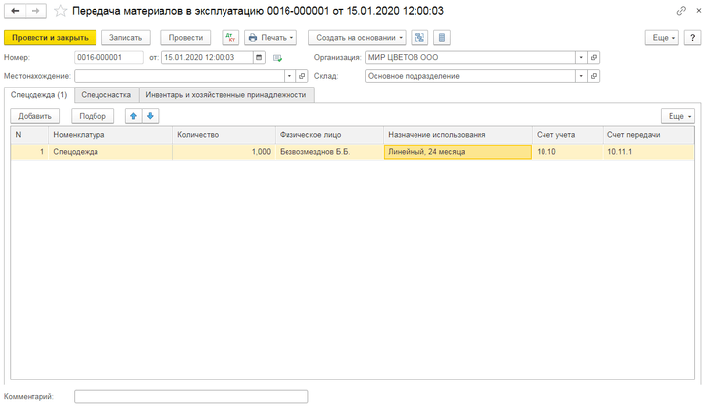Screen dimensions: 703x408
Task: Show the Дт/Кт accounting entries
Action: [229, 38]
